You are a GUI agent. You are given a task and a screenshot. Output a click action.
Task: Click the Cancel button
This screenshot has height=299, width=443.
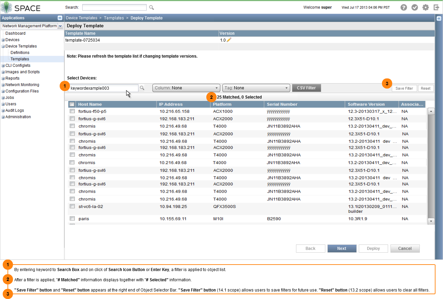tap(405, 249)
